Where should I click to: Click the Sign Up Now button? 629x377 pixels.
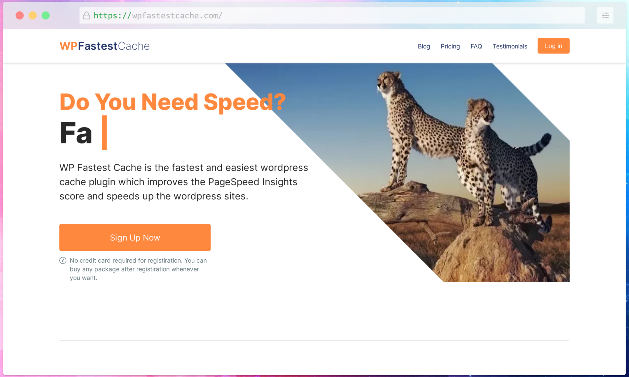tap(135, 238)
